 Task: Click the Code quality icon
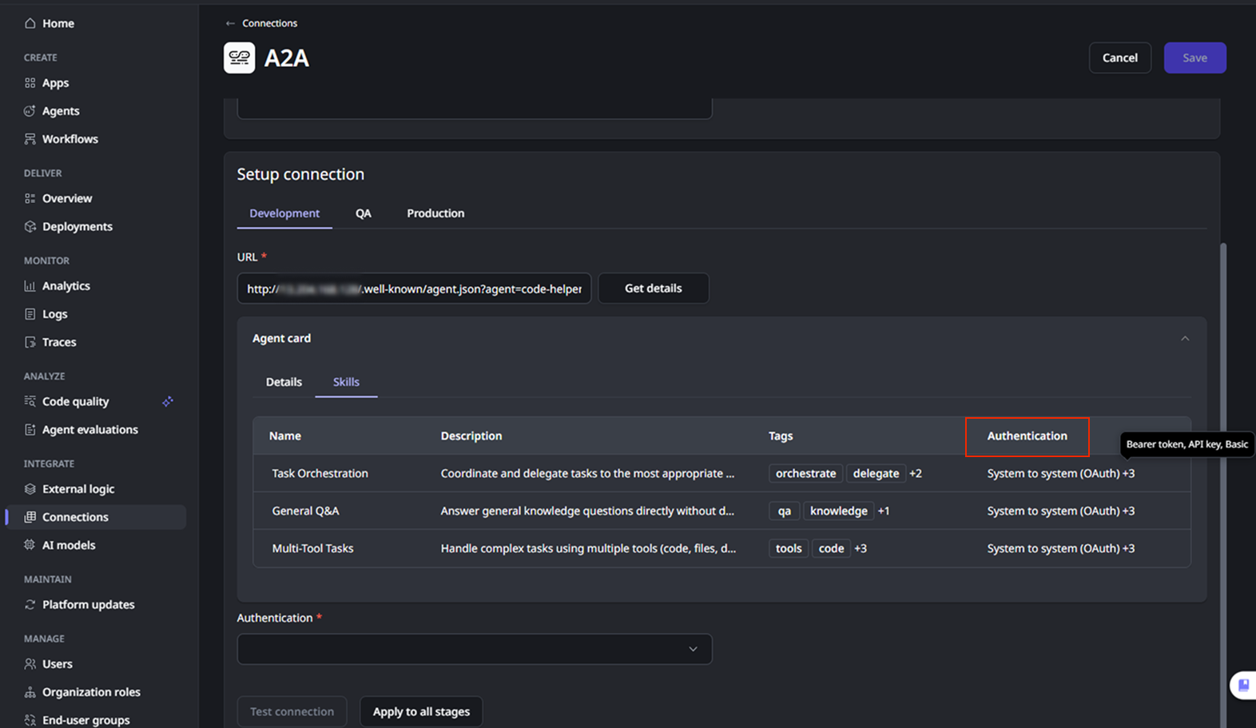pos(30,401)
